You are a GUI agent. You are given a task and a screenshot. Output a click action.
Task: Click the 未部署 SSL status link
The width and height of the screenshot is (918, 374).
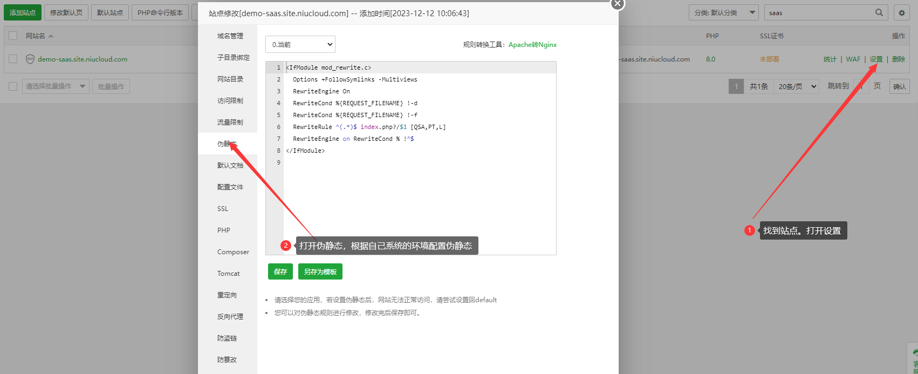click(x=770, y=59)
